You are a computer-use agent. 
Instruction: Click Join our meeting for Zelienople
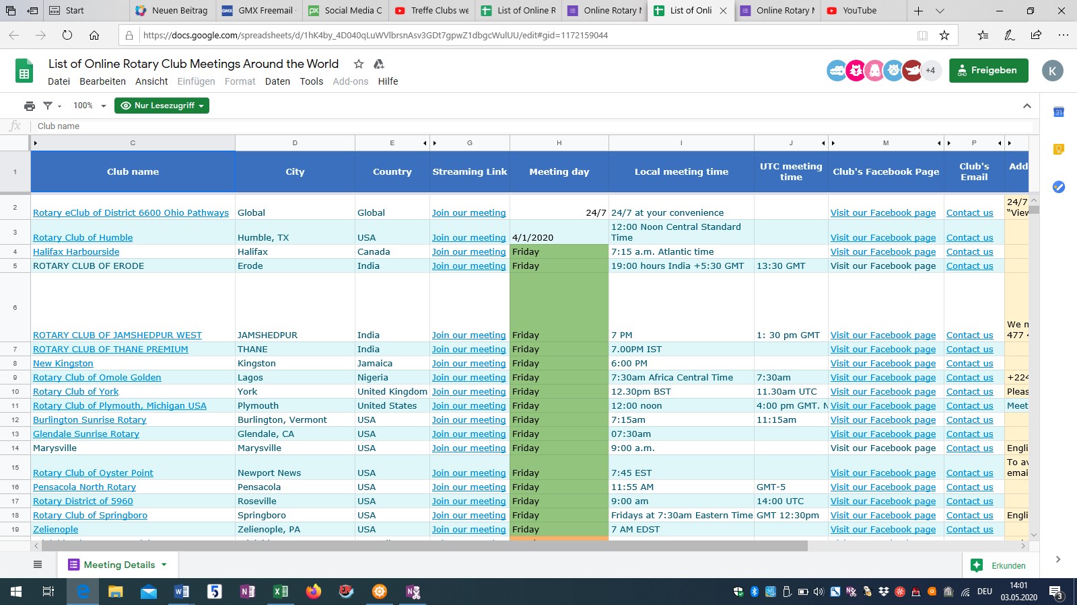coord(468,529)
